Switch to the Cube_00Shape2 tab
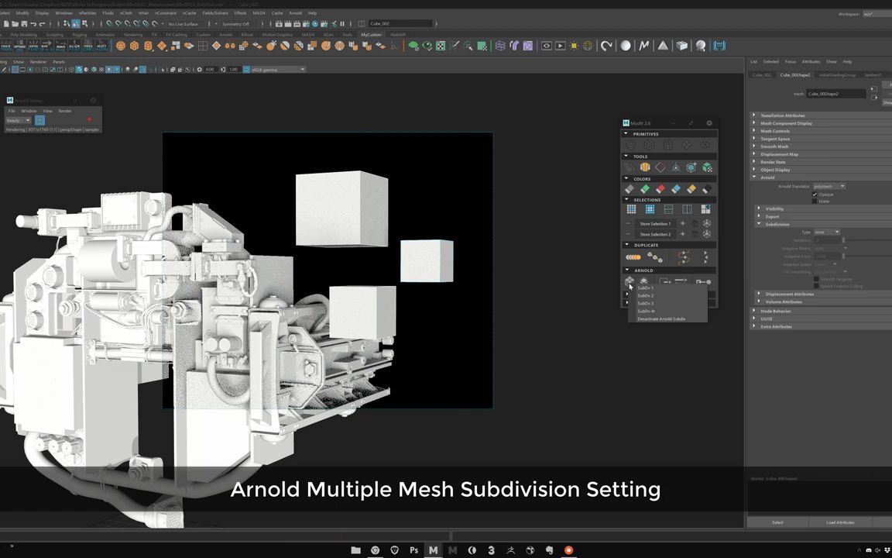 tap(794, 75)
